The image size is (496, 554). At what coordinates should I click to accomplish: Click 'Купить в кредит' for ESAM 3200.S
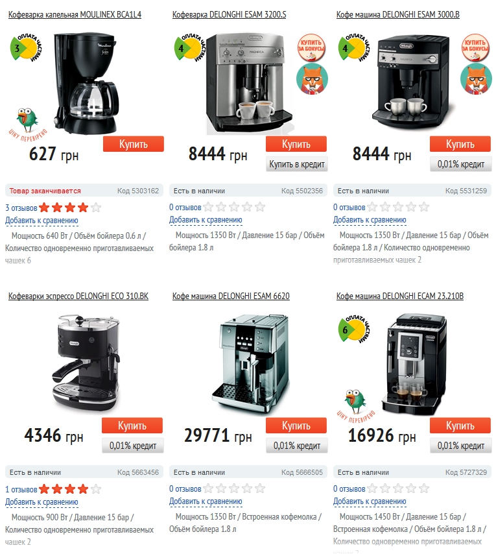[x=297, y=164]
